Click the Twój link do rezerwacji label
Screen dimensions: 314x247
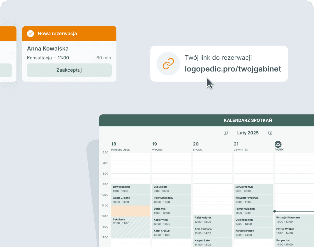pos(218,58)
